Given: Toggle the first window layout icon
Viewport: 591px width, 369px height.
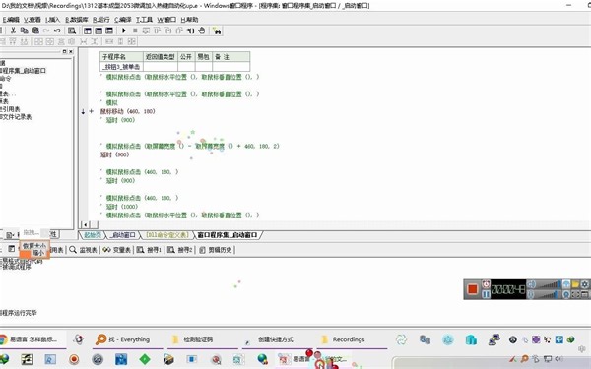Looking at the screenshot, I should [88, 31].
